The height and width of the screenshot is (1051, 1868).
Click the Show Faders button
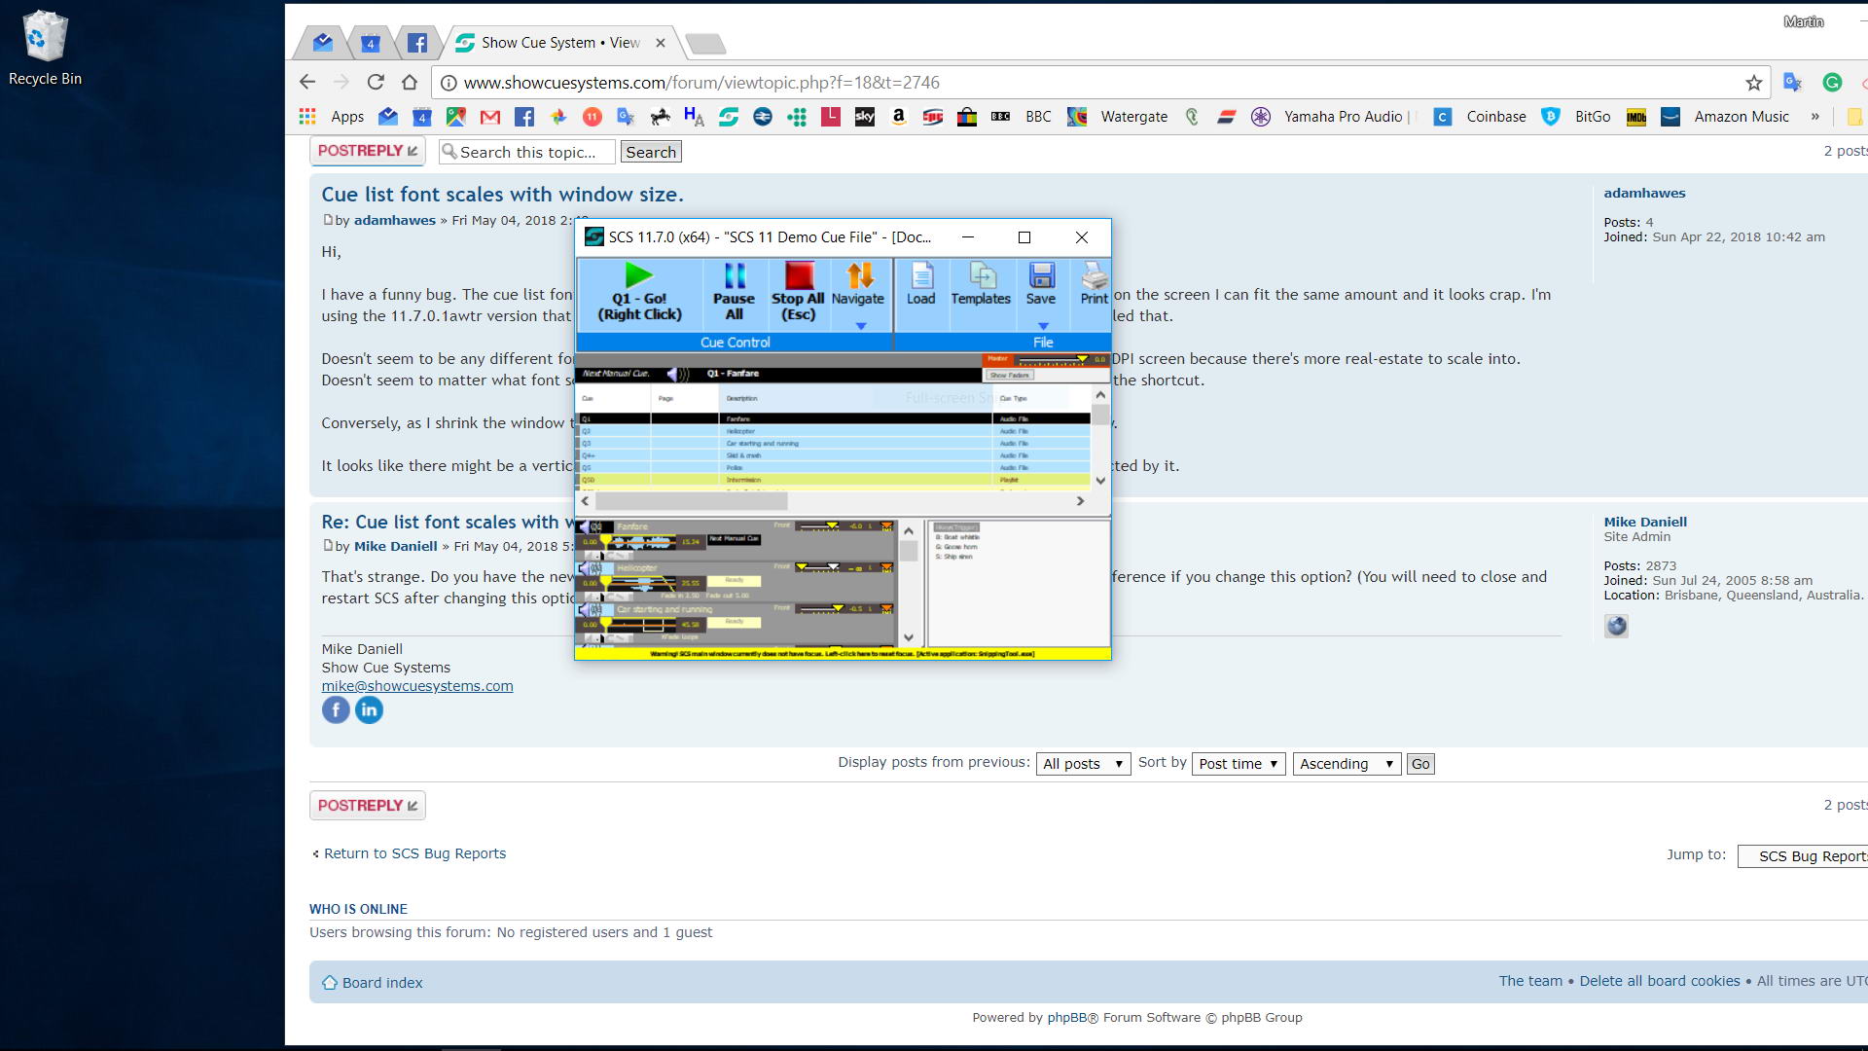(x=1009, y=375)
